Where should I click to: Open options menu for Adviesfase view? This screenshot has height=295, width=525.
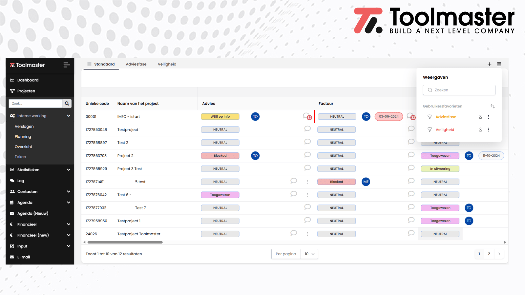[x=488, y=117]
